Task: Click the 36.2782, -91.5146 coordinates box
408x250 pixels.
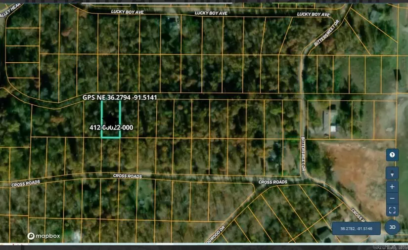Action: tap(356, 228)
